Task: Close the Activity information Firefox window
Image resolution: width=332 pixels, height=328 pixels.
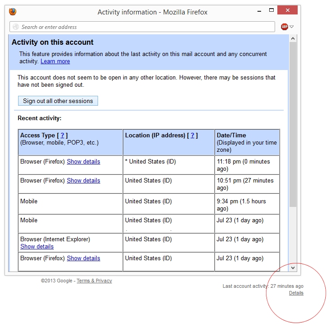Action: coord(287,10)
